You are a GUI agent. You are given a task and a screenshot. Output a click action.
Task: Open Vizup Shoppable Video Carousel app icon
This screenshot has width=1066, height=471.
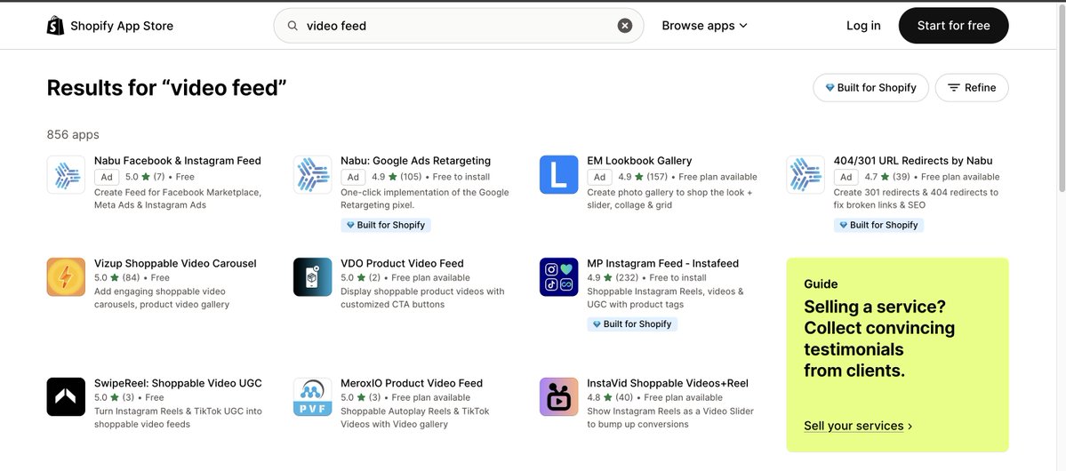66,276
